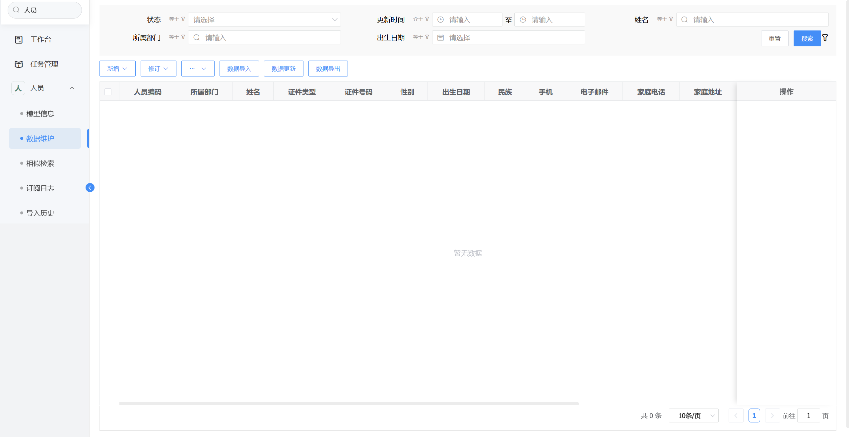Click the next page arrow in pagination
The height and width of the screenshot is (437, 849).
tap(772, 415)
